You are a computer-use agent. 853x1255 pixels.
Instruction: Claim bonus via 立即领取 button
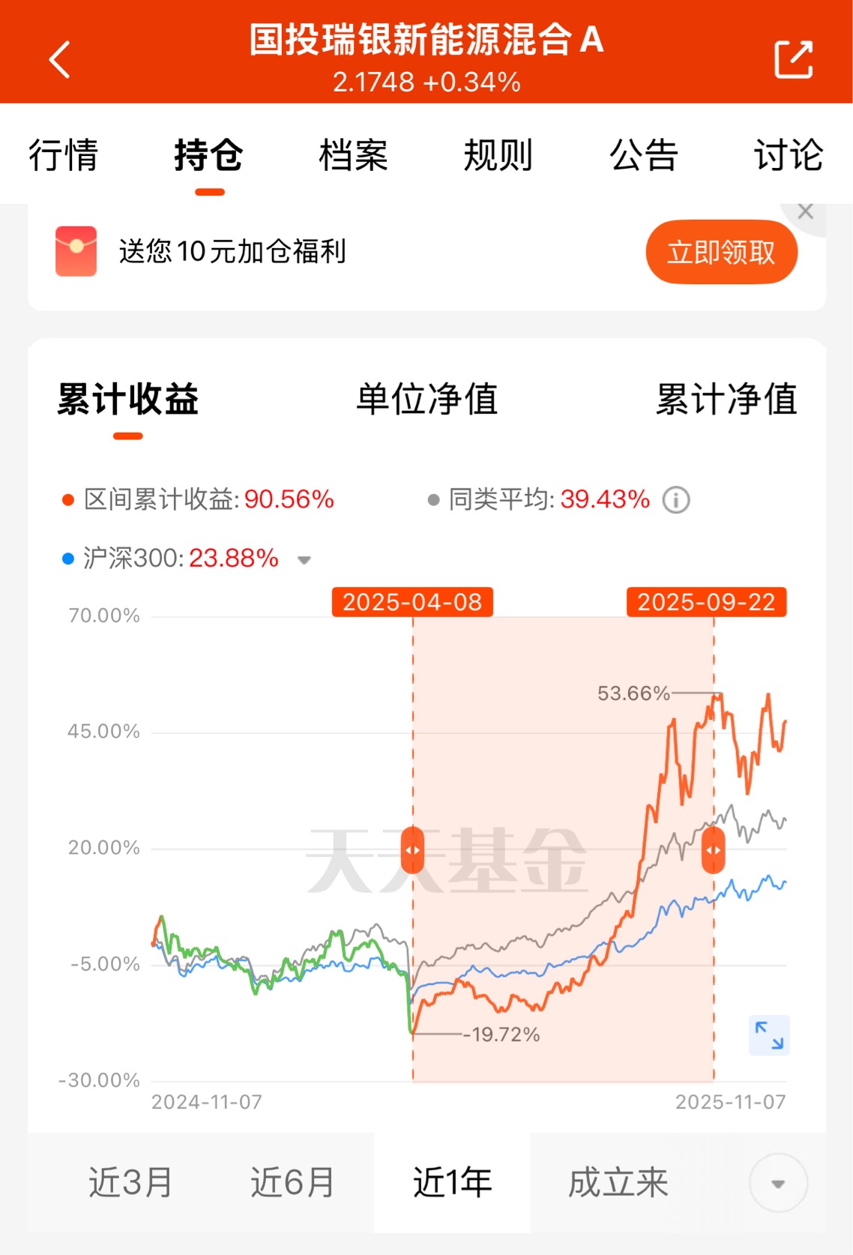(722, 252)
